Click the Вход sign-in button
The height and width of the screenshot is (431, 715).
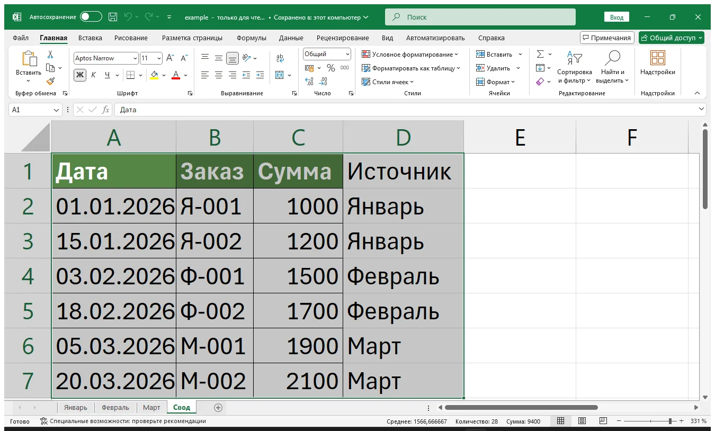616,17
